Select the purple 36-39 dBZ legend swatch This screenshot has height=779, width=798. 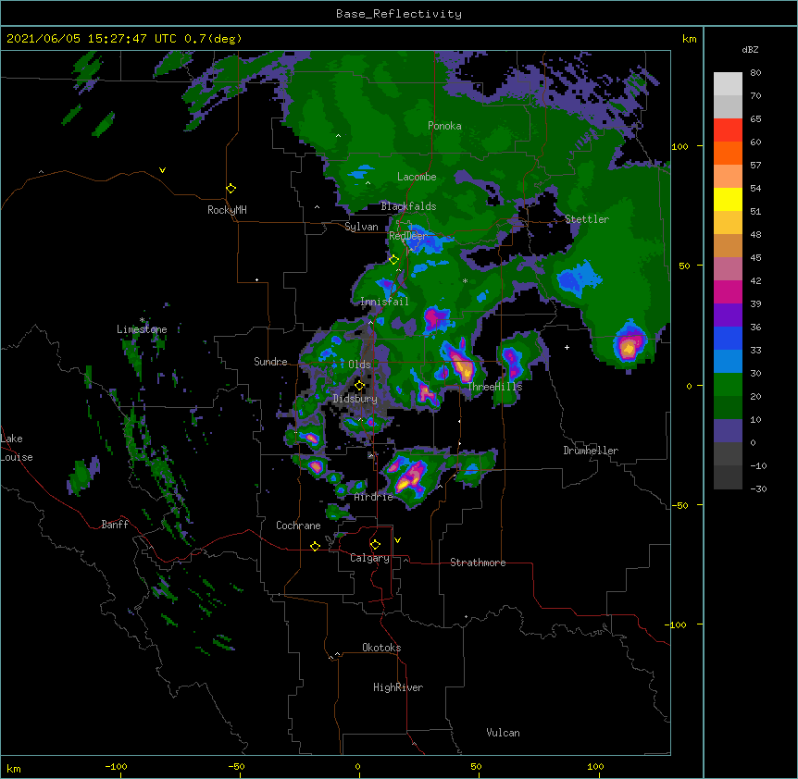pos(728,315)
